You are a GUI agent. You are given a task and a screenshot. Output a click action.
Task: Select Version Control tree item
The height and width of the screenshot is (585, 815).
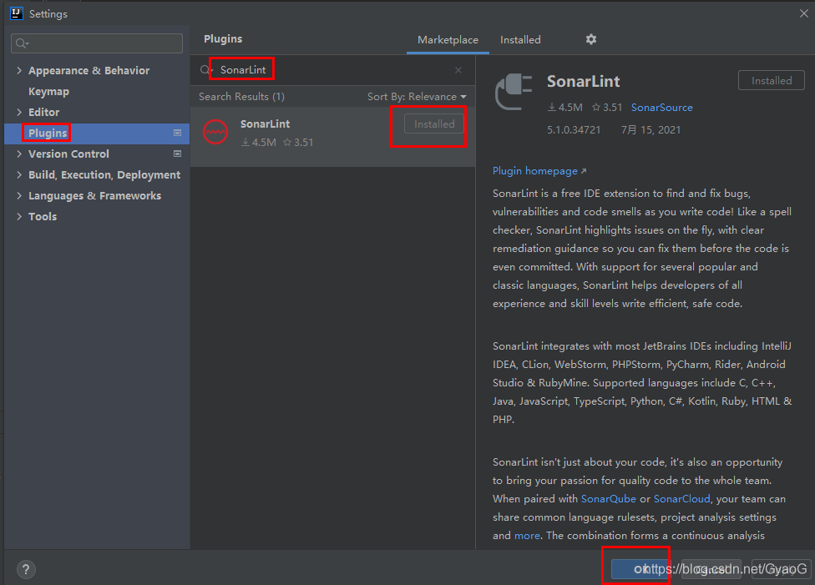point(68,154)
